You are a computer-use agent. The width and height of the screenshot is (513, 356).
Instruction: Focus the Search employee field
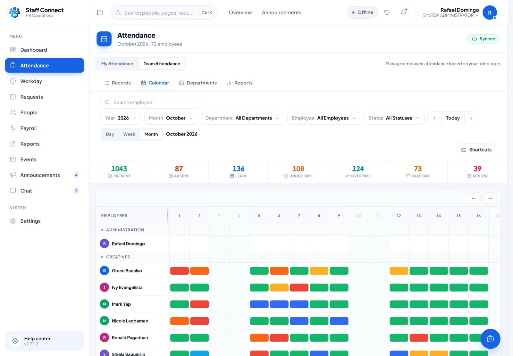(x=150, y=103)
